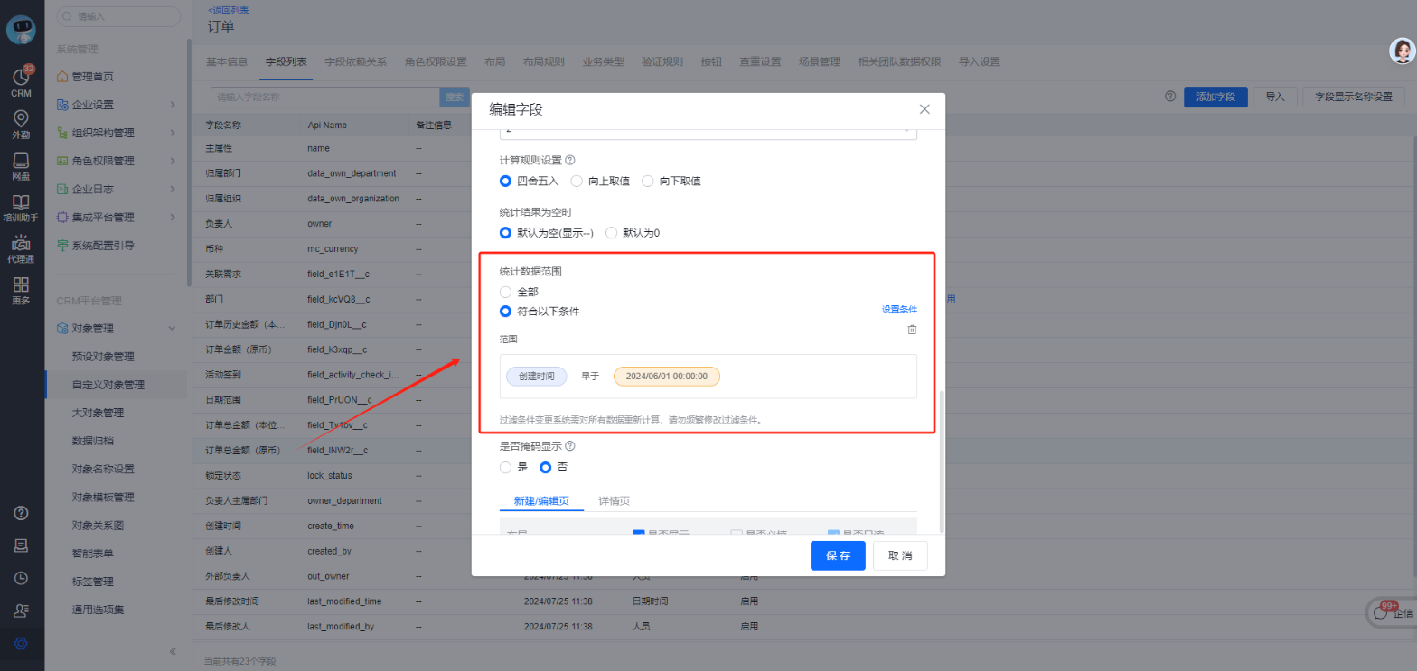
Task: Click the clock history icon in left rail
Action: [x=22, y=578]
